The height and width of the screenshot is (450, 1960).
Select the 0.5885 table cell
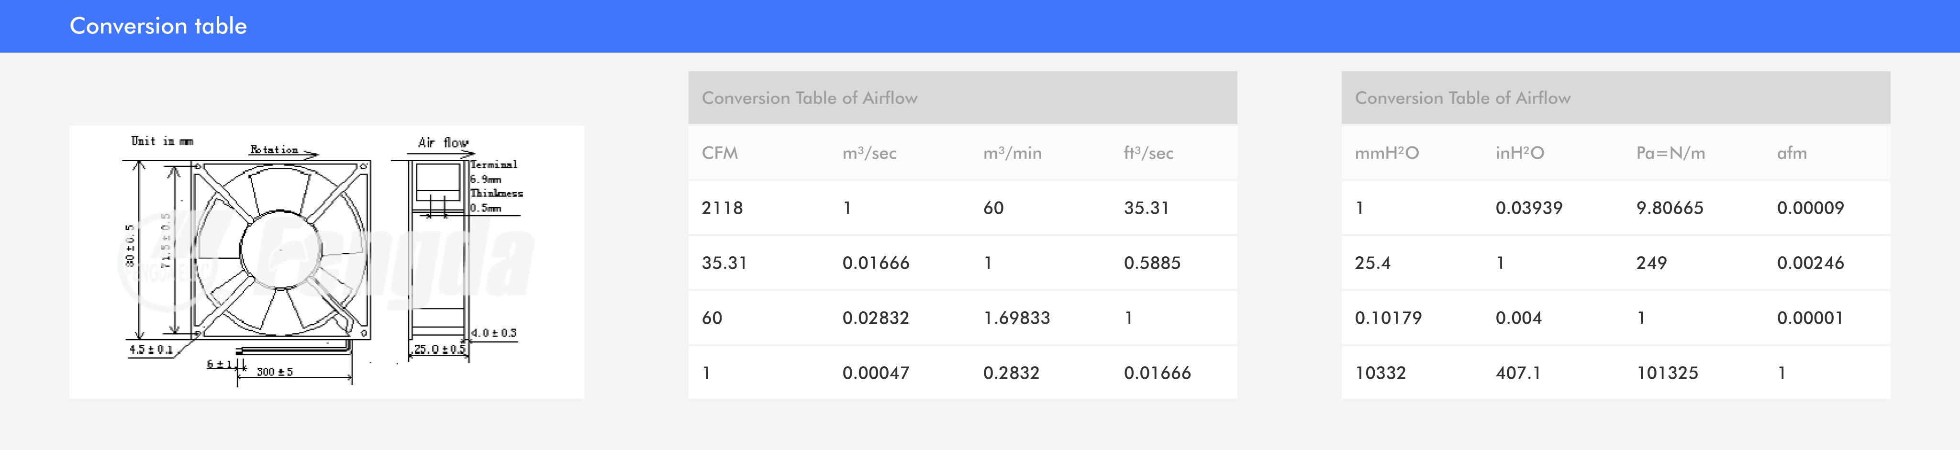click(x=1152, y=263)
